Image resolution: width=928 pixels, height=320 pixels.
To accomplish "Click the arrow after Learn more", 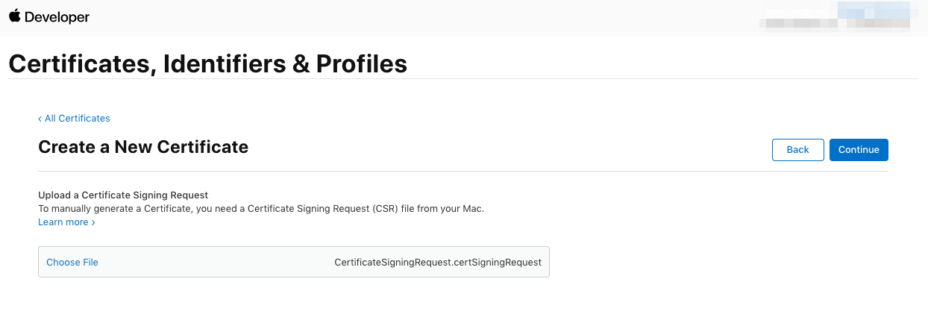I will [93, 222].
